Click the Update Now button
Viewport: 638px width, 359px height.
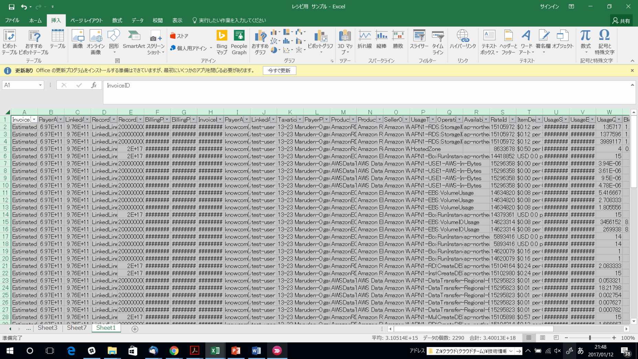click(279, 70)
